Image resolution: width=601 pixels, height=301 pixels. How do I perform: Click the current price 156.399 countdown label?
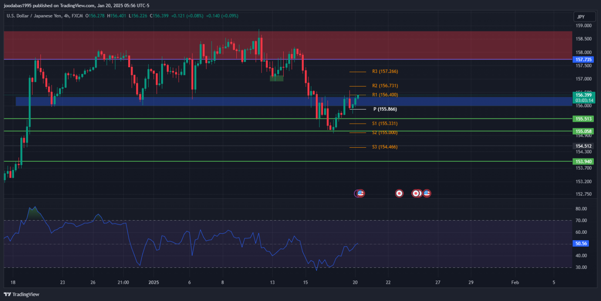pyautogui.click(x=583, y=98)
